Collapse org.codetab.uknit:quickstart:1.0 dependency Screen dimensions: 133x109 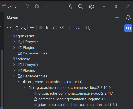coord(19,82)
